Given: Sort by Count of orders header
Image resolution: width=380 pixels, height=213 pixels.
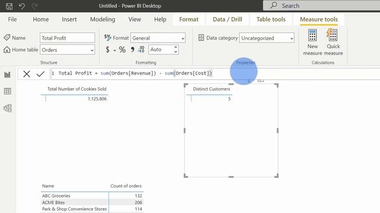Looking at the screenshot, I should (126, 186).
